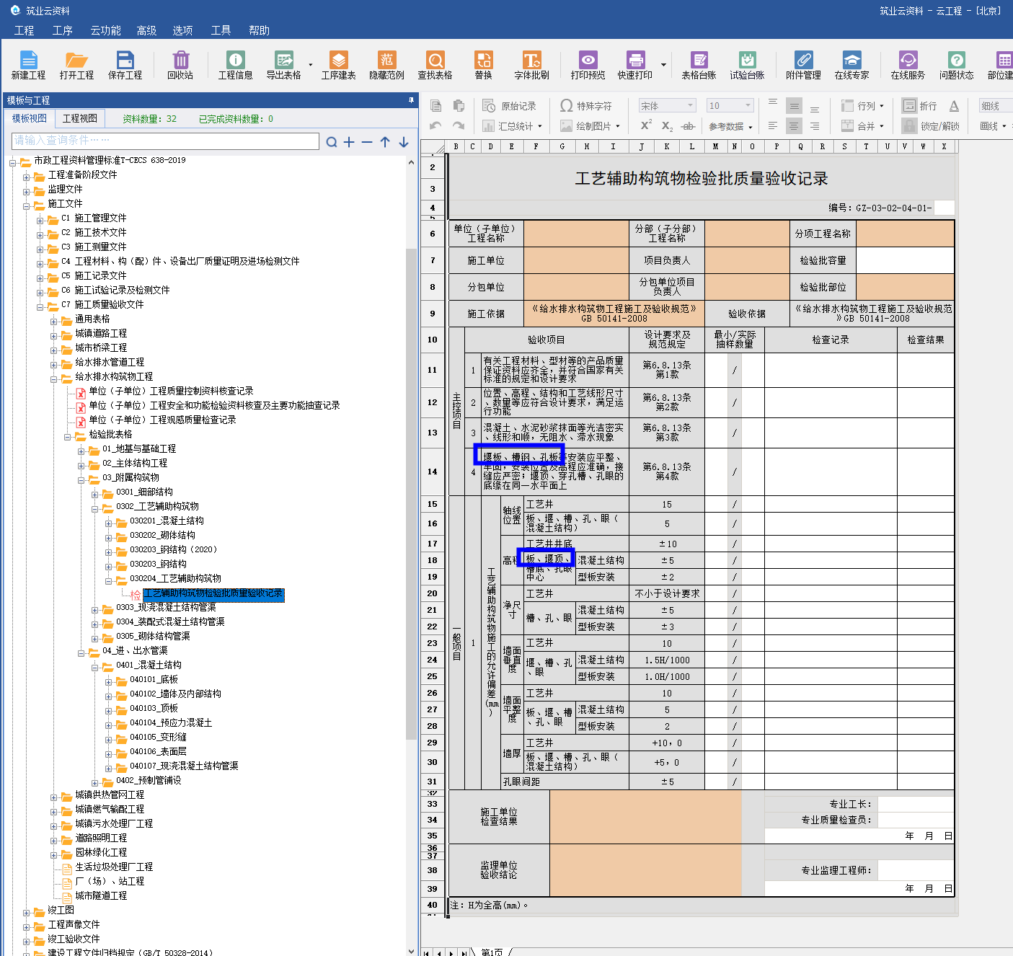Select 工艺辅助构筑物检验批质量验收记录 tree item
Viewport: 1013px width, 956px height.
tap(213, 594)
